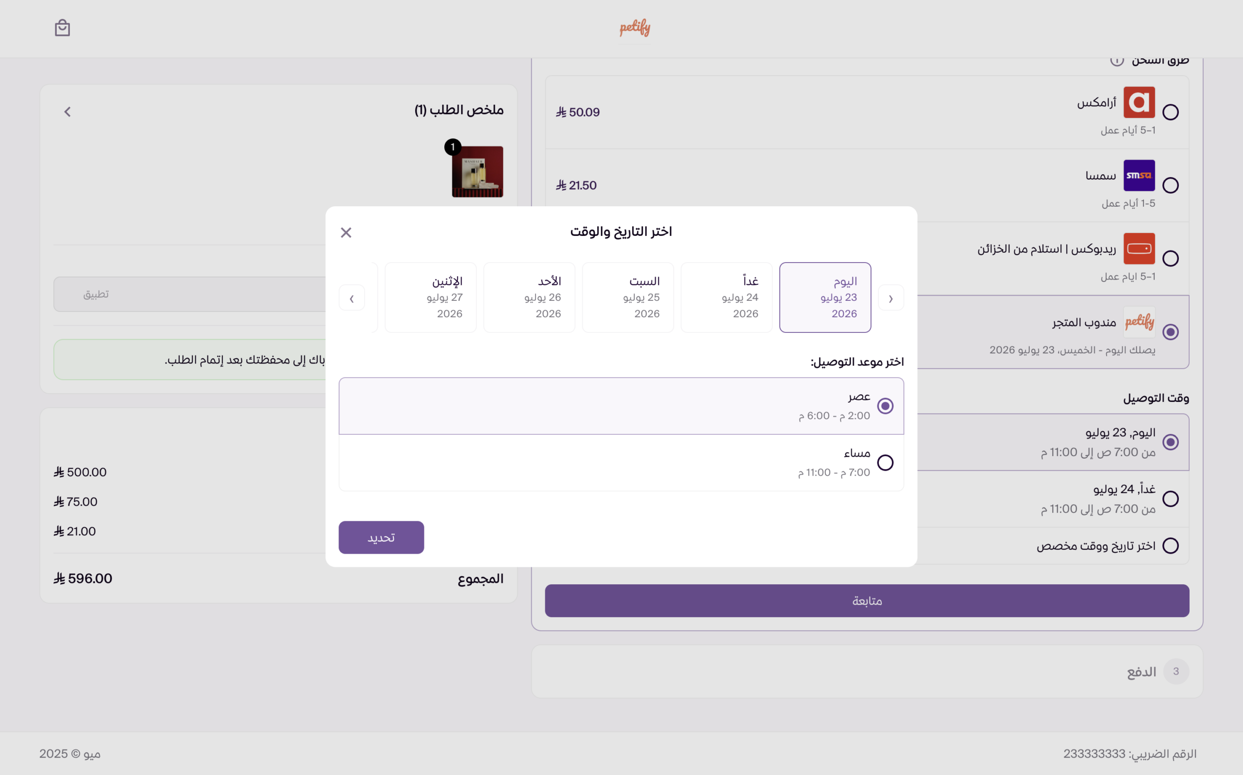
Task: Select the عصر 2:00–6:00 time slot
Action: click(621, 406)
